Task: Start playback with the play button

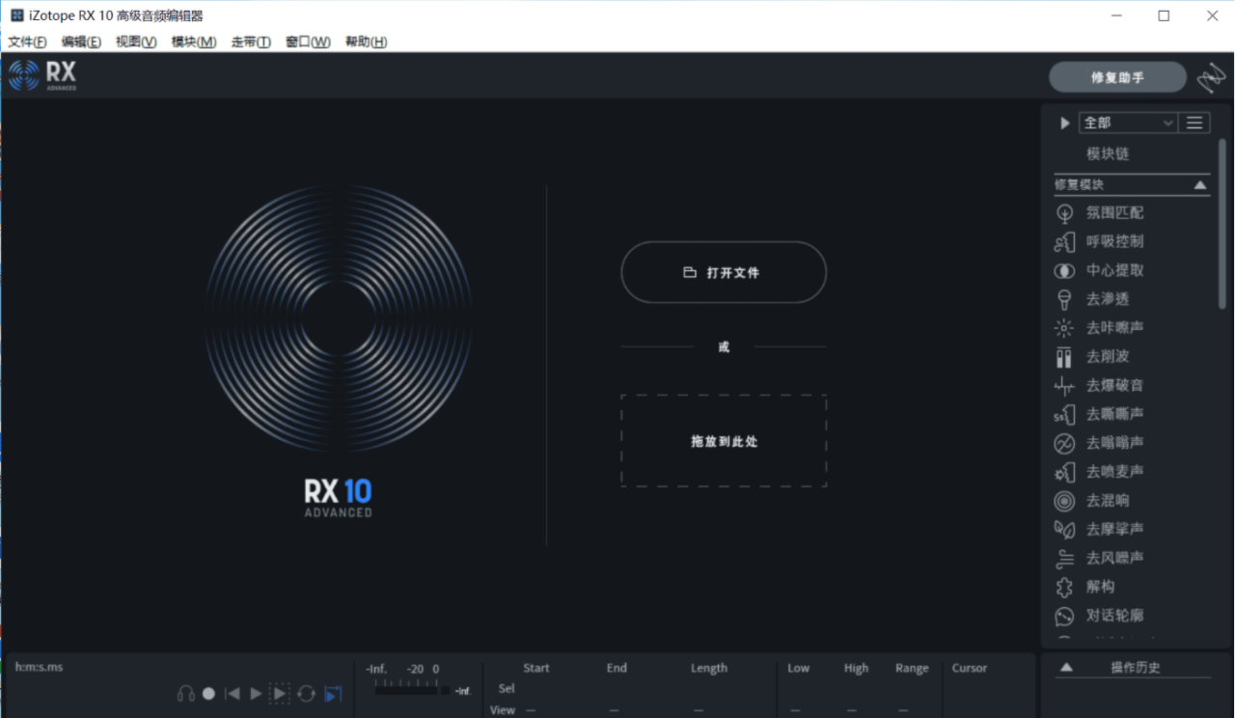Action: point(256,693)
